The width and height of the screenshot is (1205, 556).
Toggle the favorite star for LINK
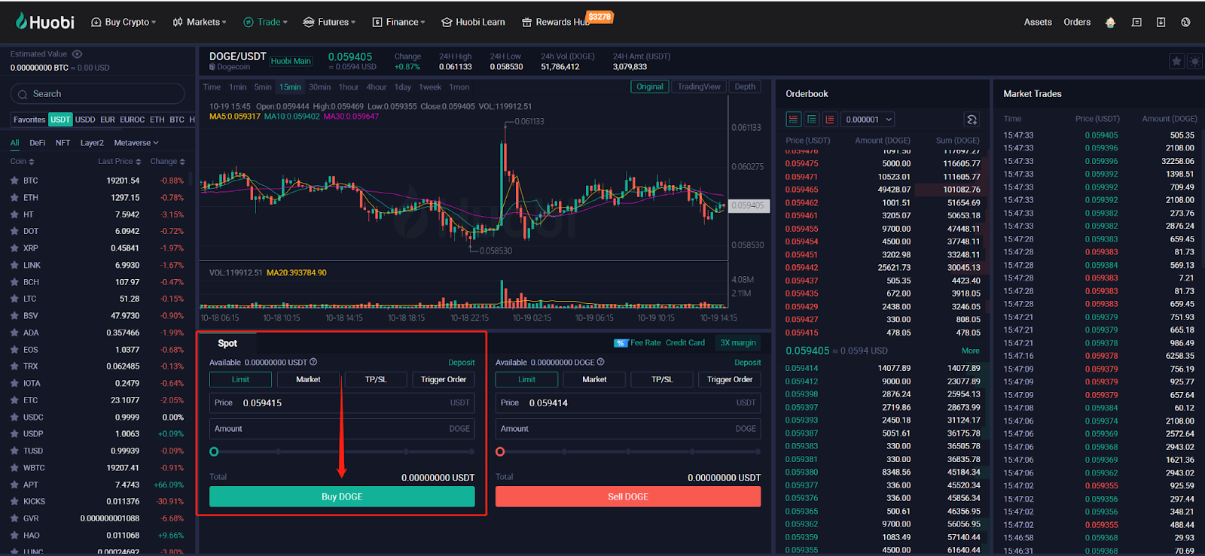click(x=14, y=265)
